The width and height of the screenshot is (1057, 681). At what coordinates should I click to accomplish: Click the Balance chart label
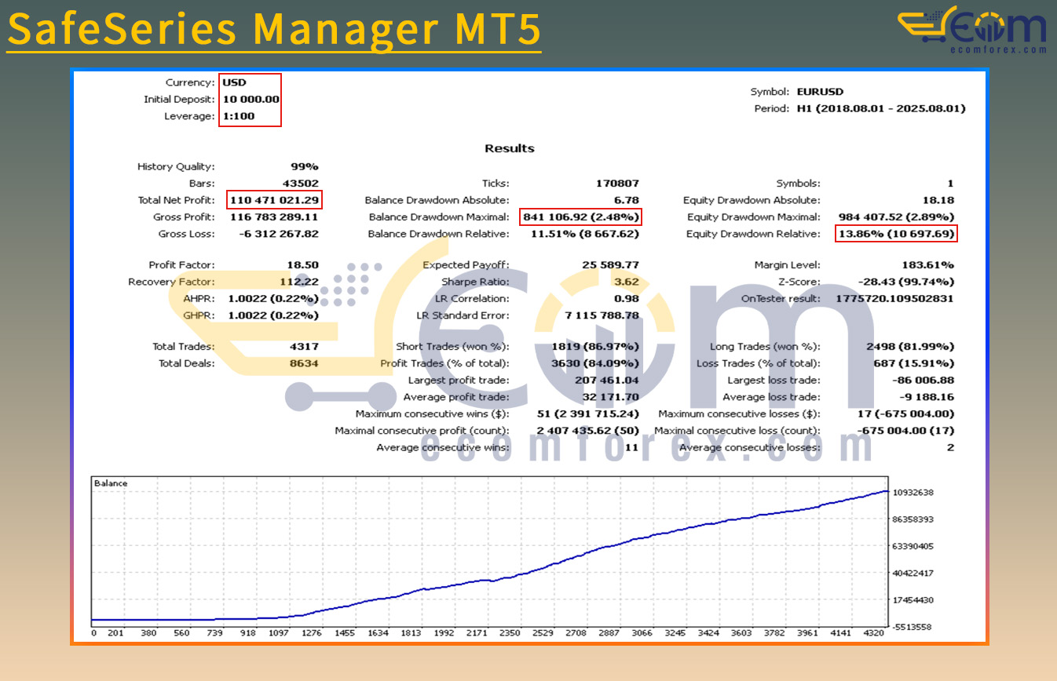coord(111,483)
